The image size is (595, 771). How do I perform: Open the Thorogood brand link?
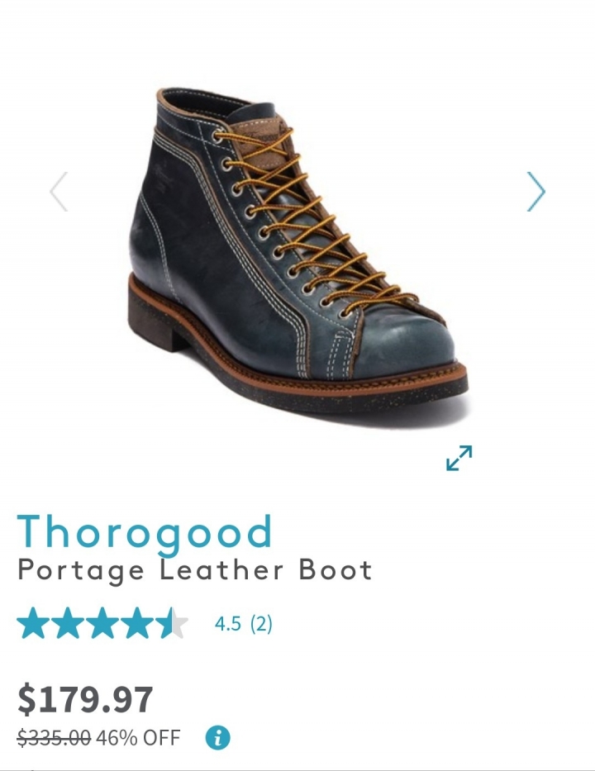click(x=145, y=533)
